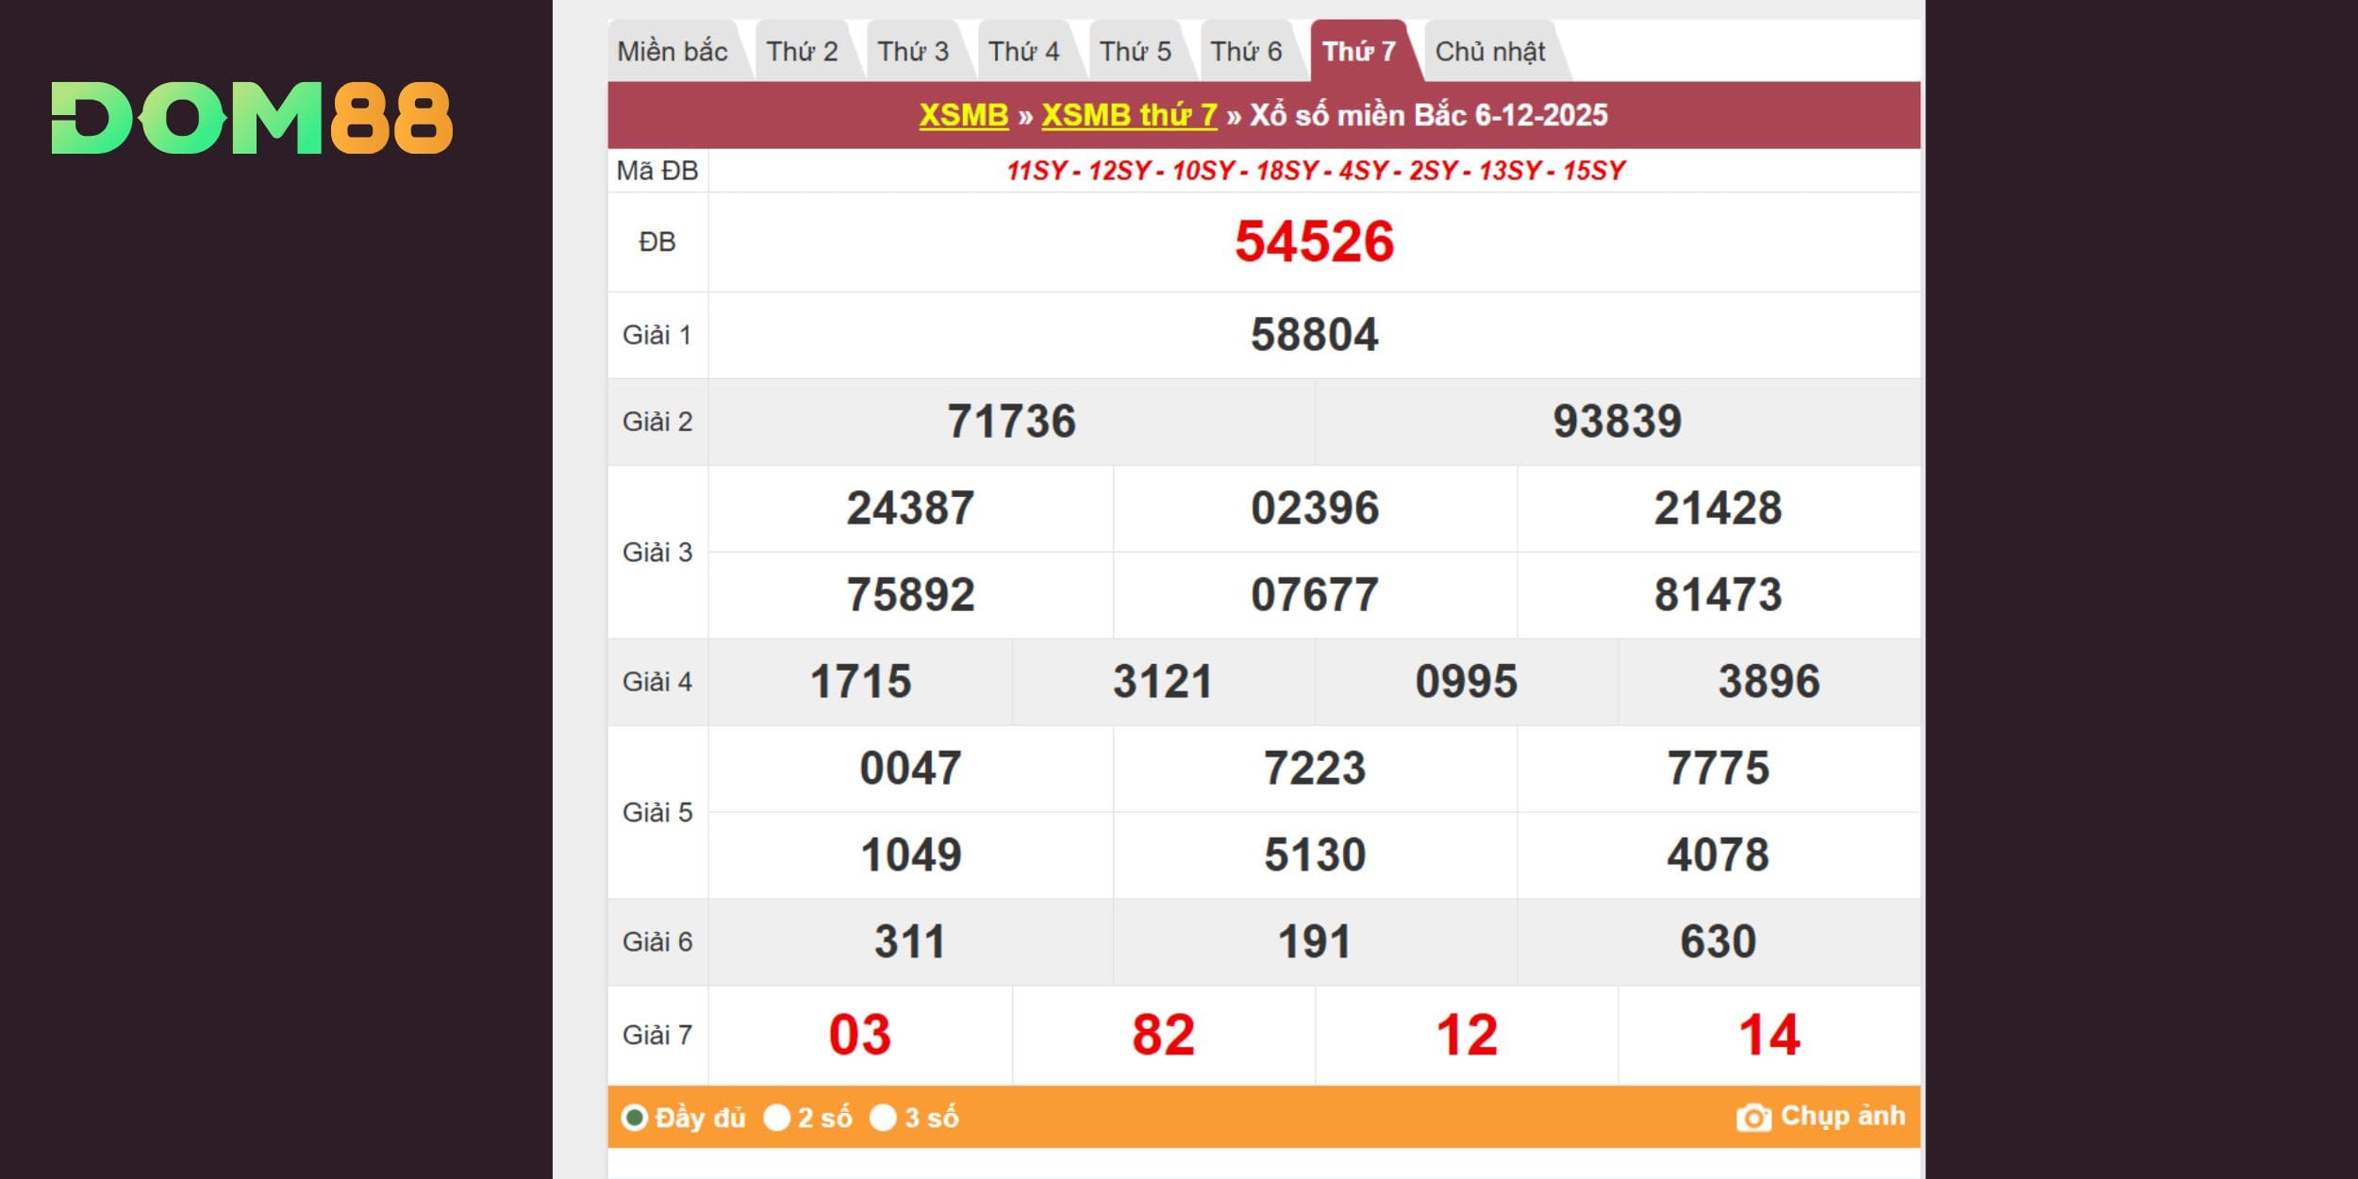Open the Thứ 2 tab
The height and width of the screenshot is (1179, 2358).
click(x=802, y=51)
